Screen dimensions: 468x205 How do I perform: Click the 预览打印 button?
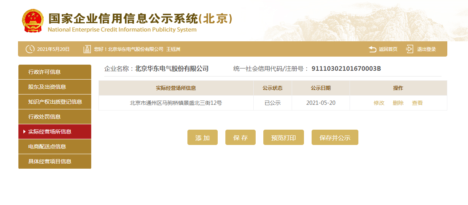click(284, 137)
